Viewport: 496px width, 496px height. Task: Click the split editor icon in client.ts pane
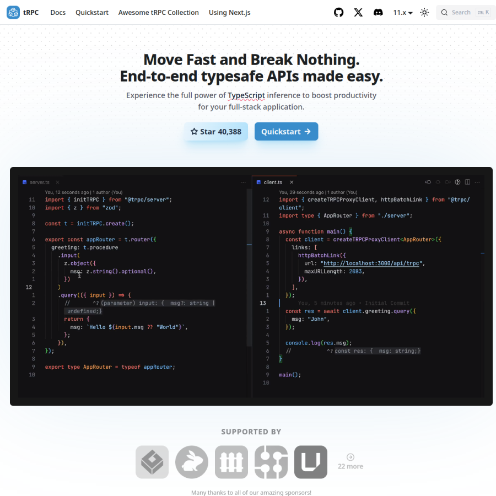tap(467, 182)
